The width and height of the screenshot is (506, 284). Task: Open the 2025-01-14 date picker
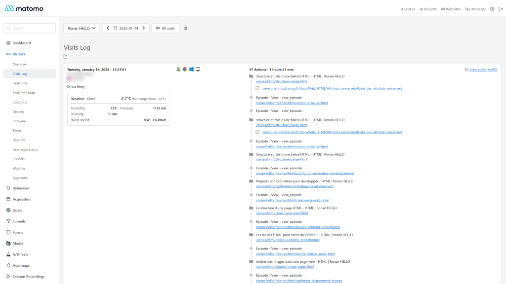(x=126, y=28)
